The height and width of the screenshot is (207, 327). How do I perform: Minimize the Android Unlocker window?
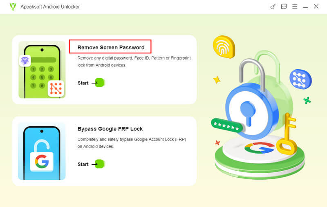tap(305, 7)
